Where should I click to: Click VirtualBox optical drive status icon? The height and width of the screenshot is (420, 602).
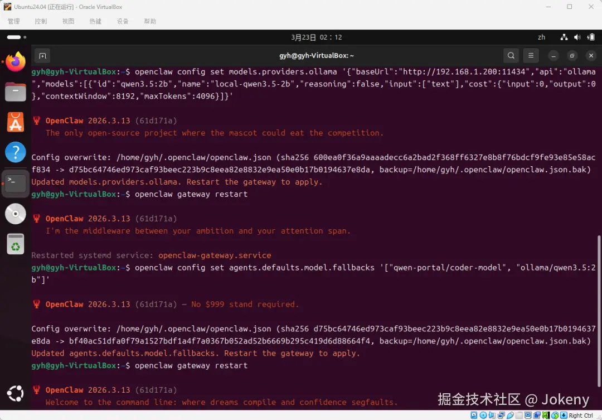coord(483,416)
